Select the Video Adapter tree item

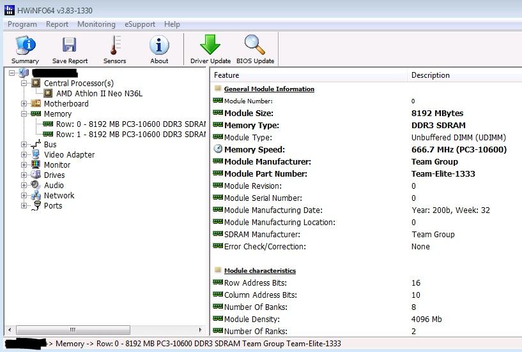tap(69, 154)
